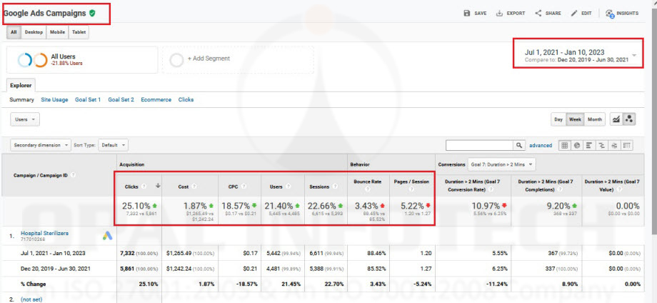Sort by Sessions column header

(320, 187)
